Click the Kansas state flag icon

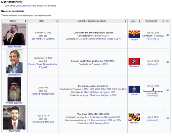pyautogui.click(x=134, y=89)
